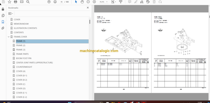The height and width of the screenshot is (103, 210).
Task: Click the scrolling mode toolbar icon
Action: click(x=121, y=2)
